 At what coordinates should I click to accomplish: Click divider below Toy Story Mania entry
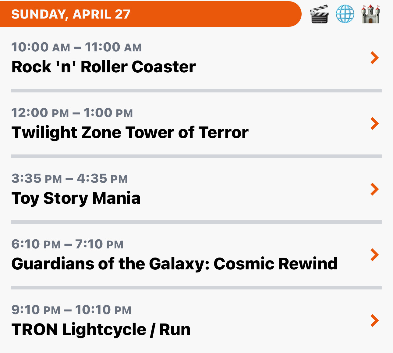[x=196, y=222]
